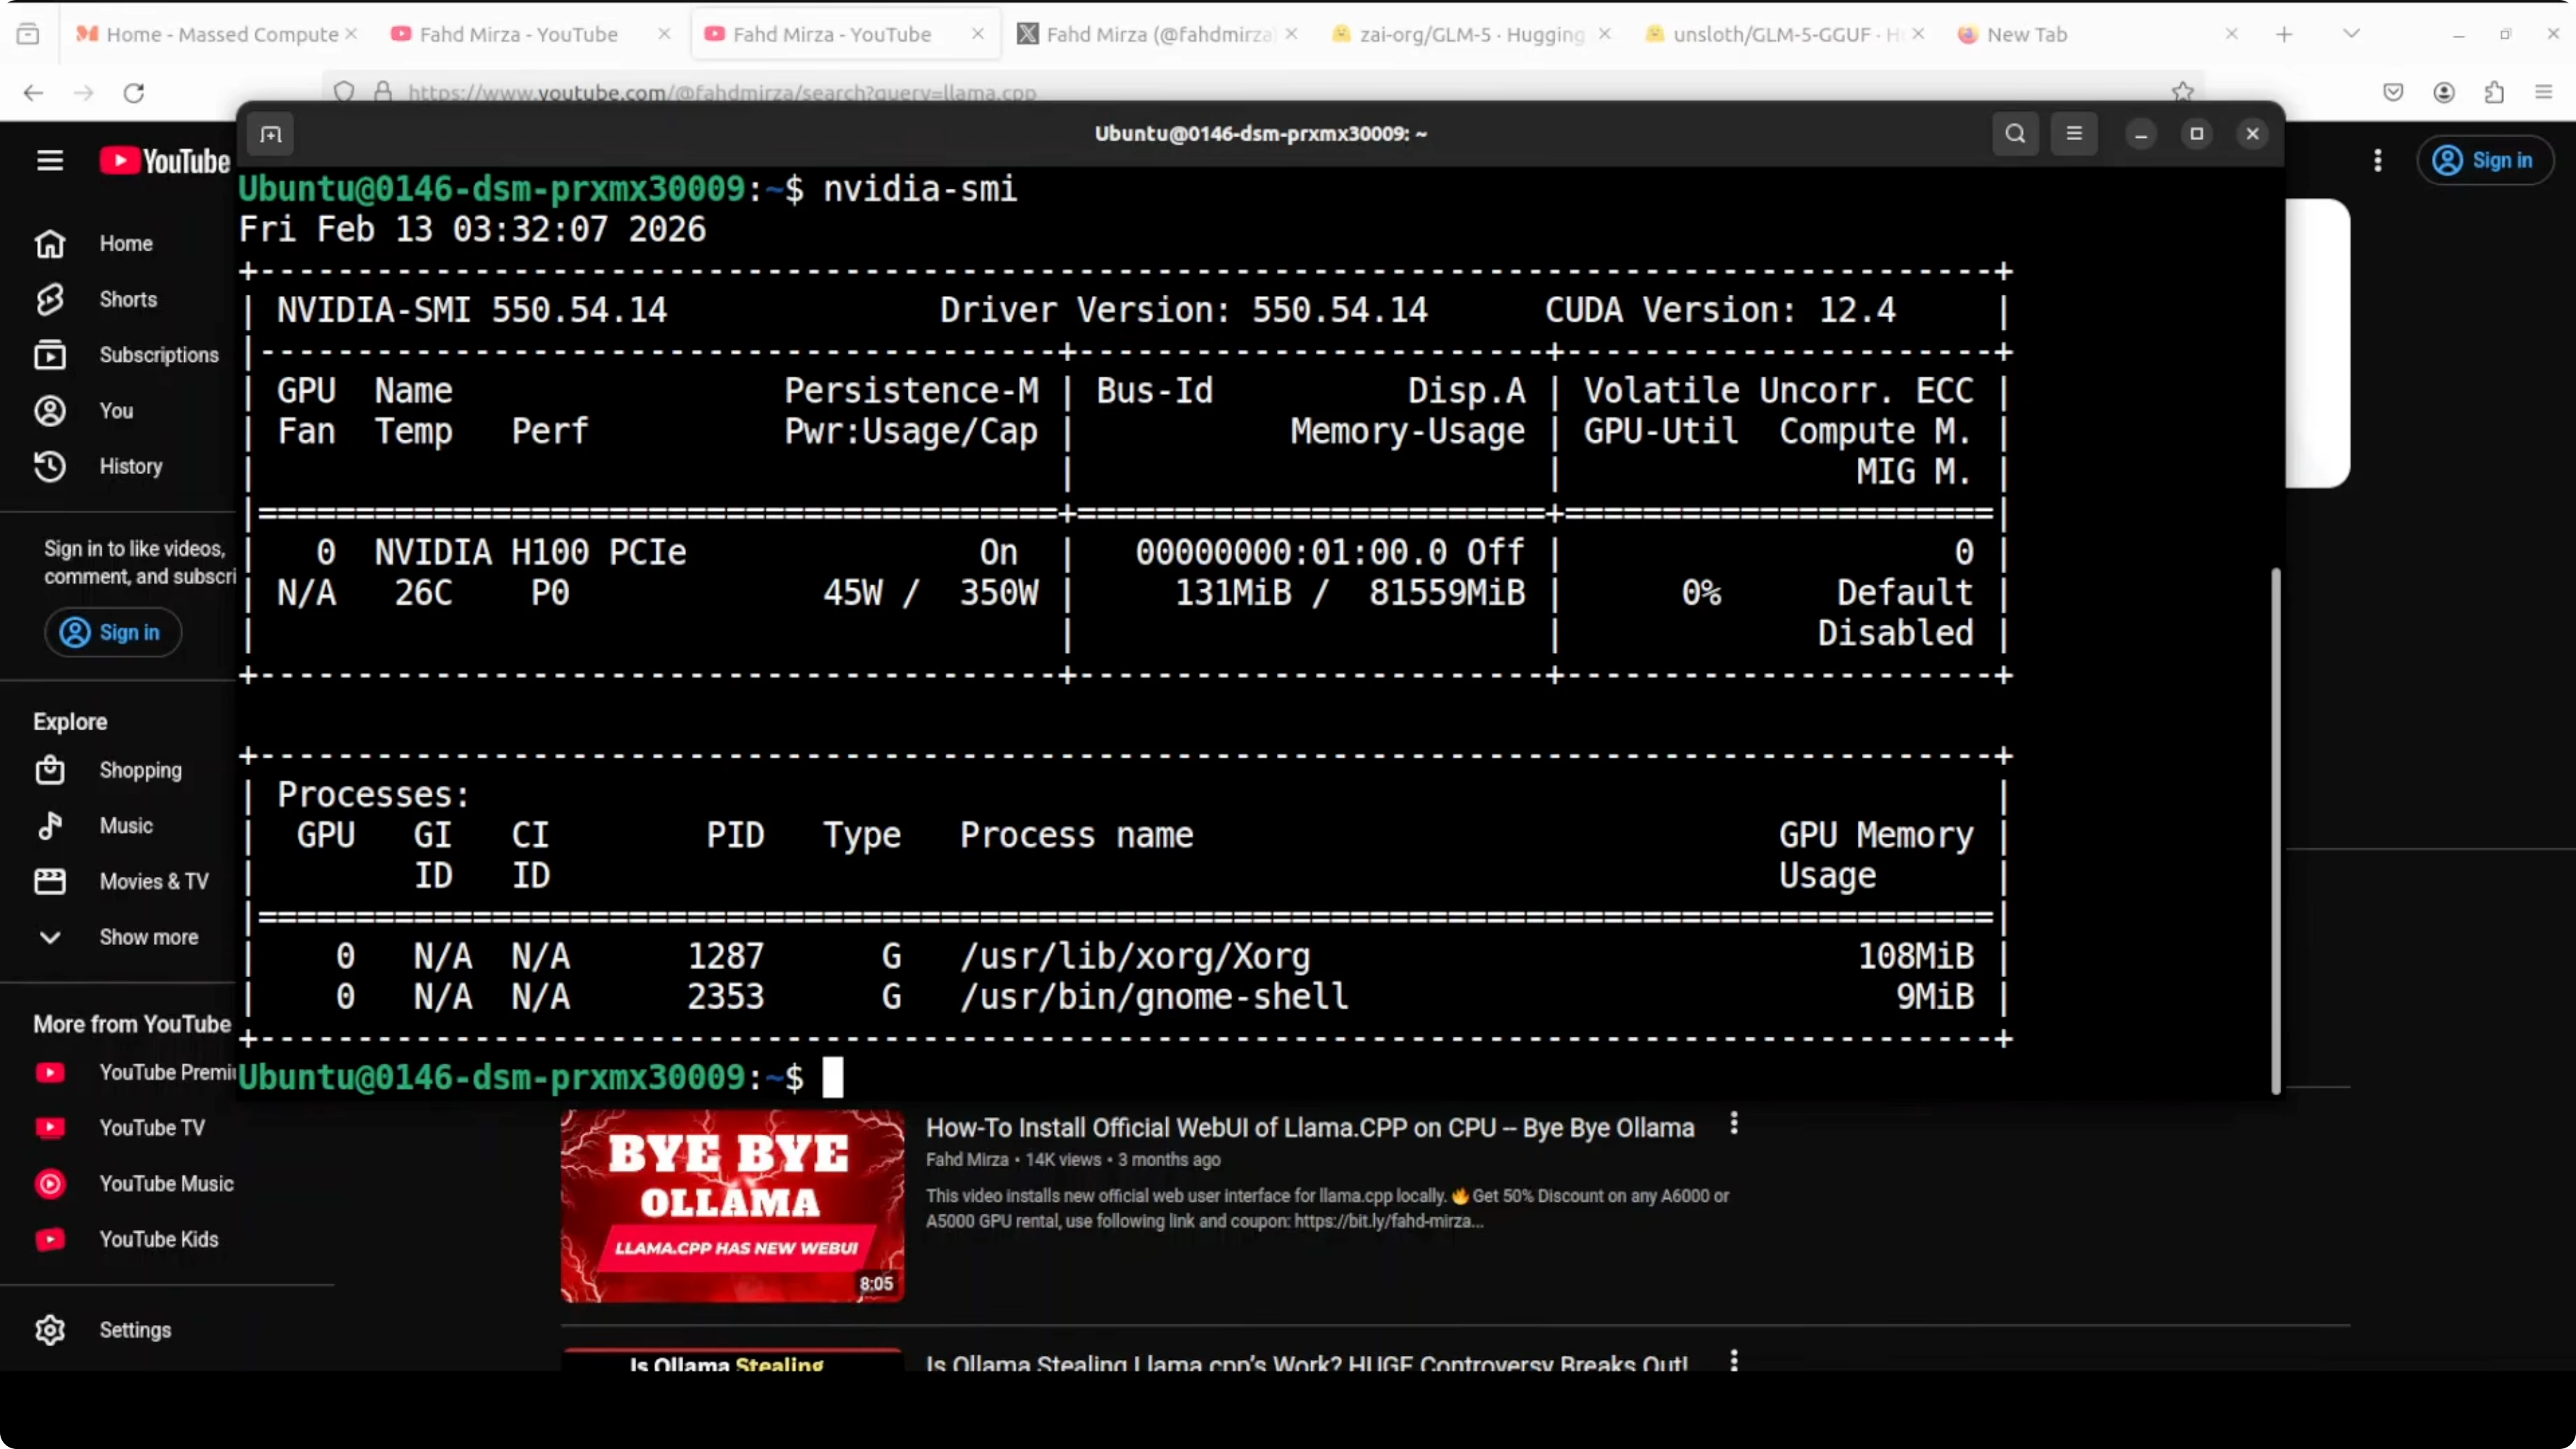The height and width of the screenshot is (1449, 2576).
Task: Click the new terminal tab icon
Action: point(271,135)
